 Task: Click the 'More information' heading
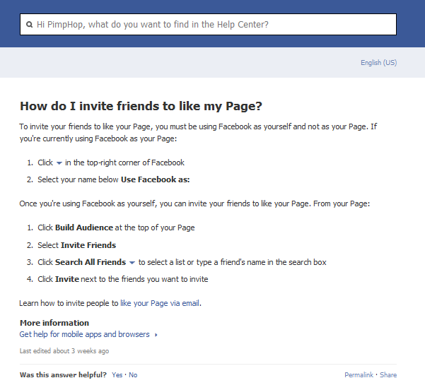[54, 323]
